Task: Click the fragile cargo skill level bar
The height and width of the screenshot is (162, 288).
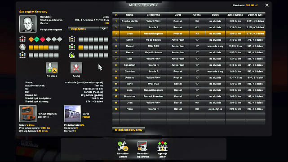Action: [x=93, y=39]
